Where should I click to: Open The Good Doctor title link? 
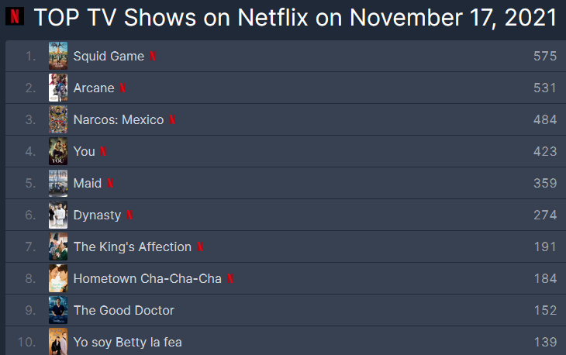124,310
